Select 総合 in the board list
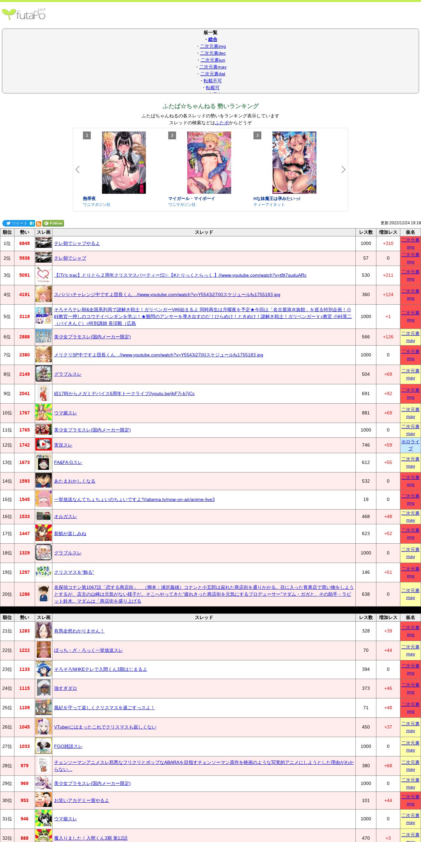Screen dimensions: 421x842 pyautogui.click(x=213, y=39)
